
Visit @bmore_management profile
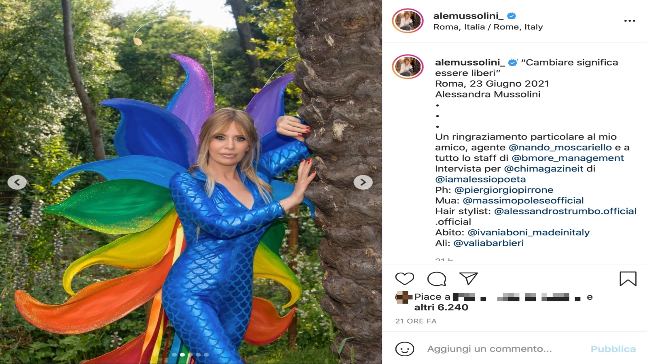pos(568,158)
